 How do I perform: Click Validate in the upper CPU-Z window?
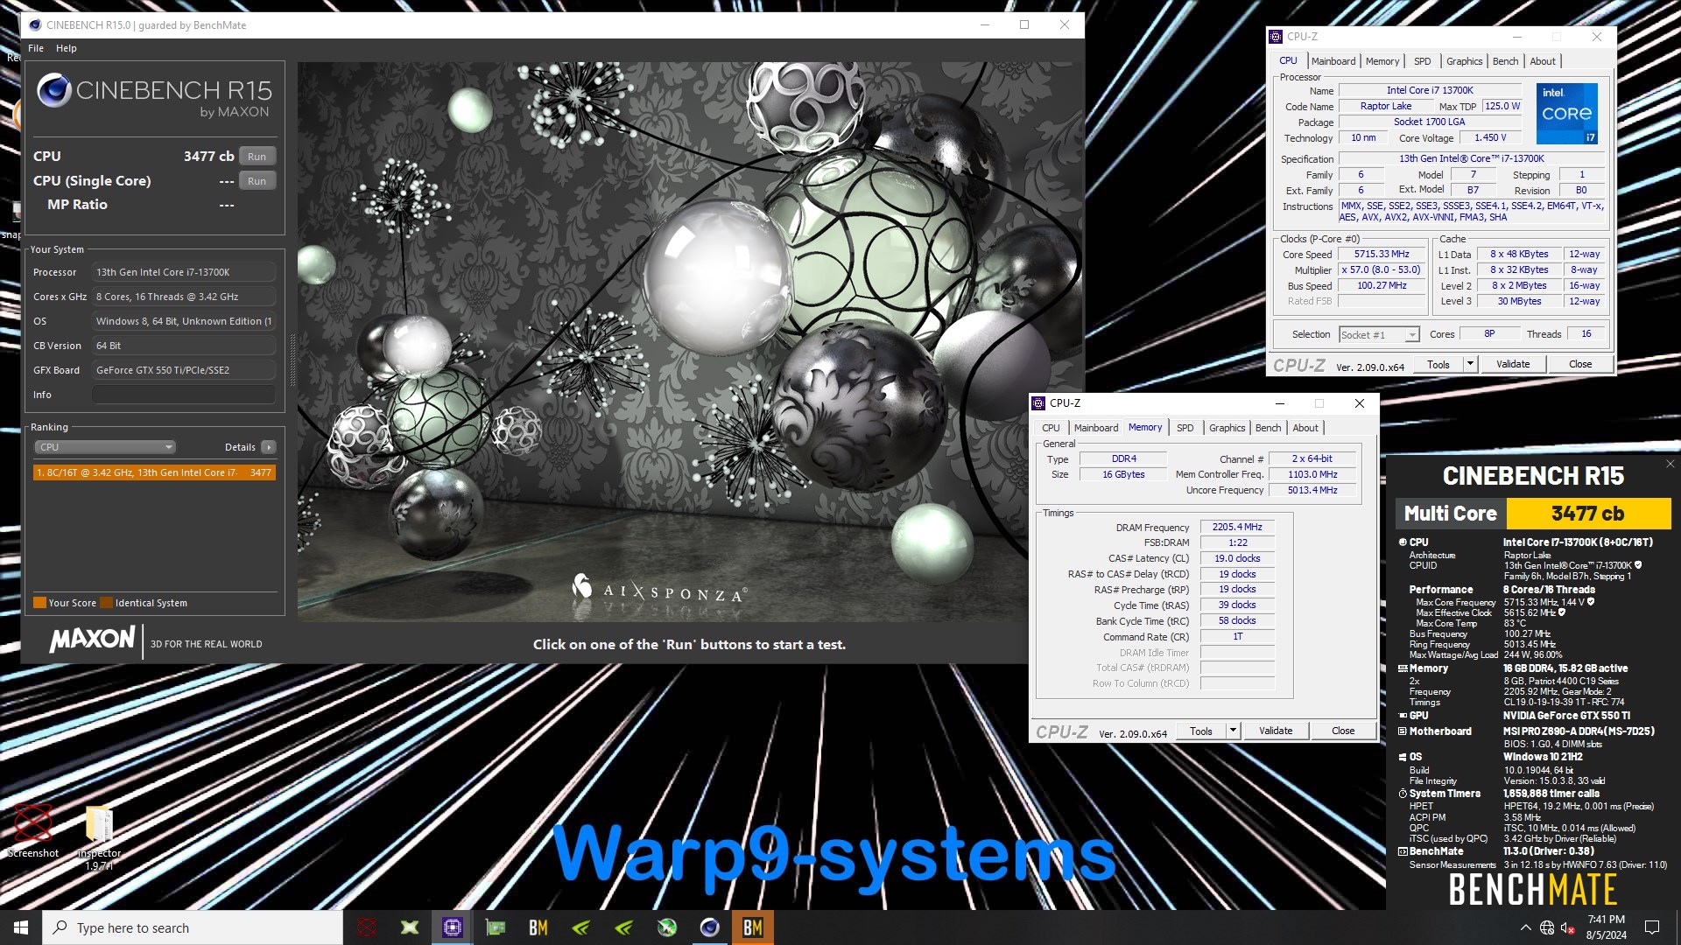[x=1513, y=364]
